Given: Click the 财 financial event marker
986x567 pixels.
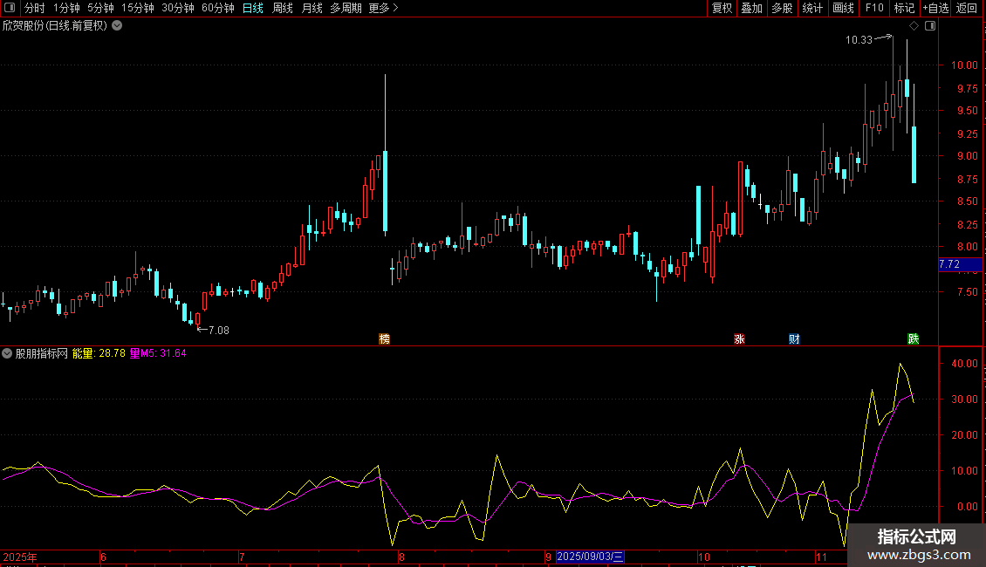Looking at the screenshot, I should point(794,338).
